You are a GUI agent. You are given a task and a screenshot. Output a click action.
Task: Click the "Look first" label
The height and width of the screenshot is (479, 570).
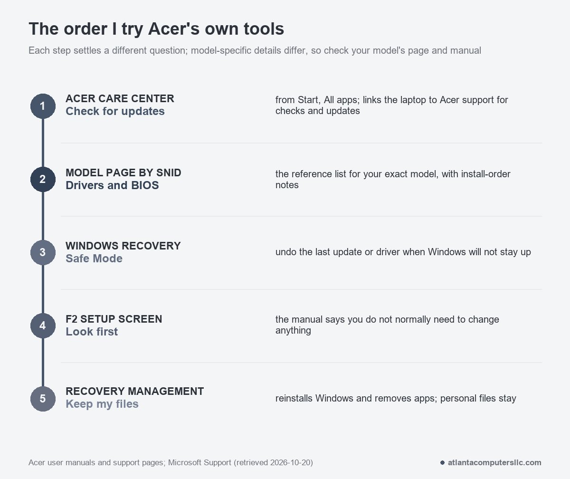[92, 332]
